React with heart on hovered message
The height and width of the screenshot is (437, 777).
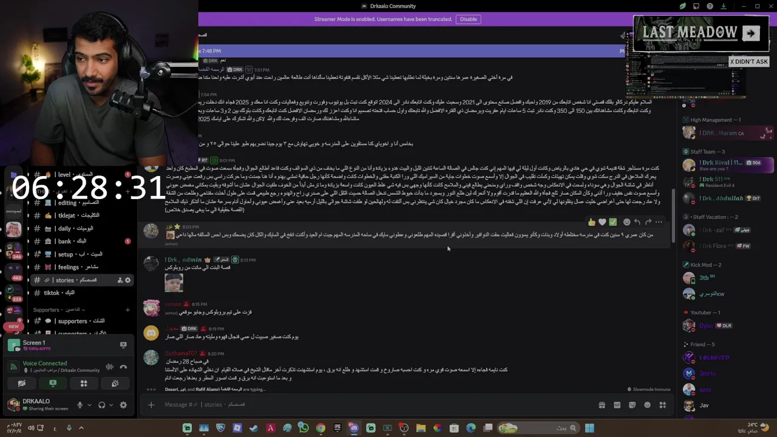[602, 222]
